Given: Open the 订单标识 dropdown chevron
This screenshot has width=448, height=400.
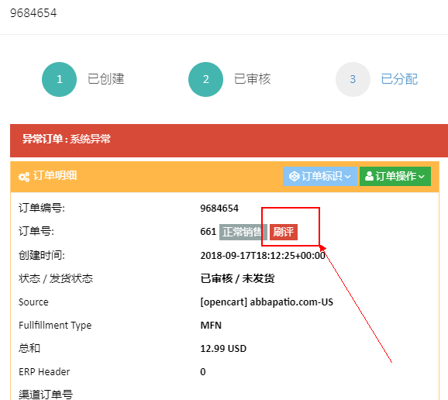Looking at the screenshot, I should point(347,177).
